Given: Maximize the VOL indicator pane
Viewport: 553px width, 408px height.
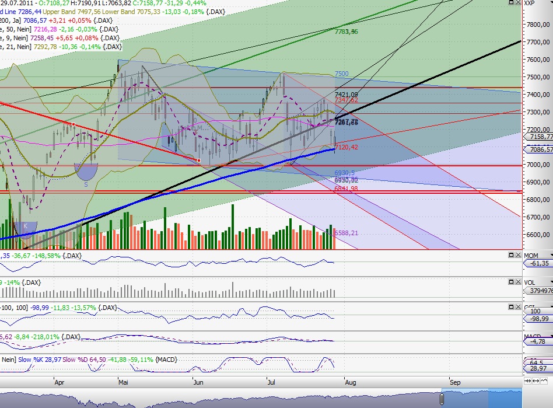Looking at the screenshot, I should tap(512, 282).
